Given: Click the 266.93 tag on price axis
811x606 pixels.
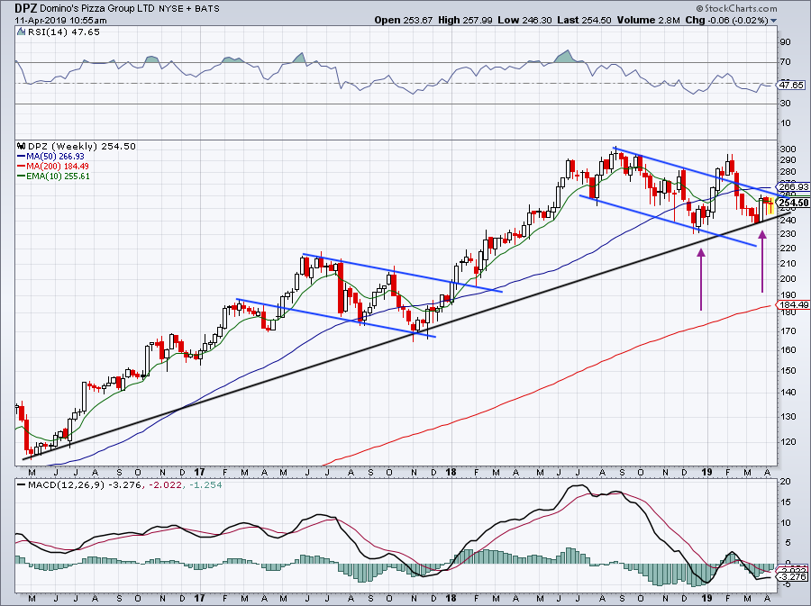Looking at the screenshot, I should click(x=793, y=187).
